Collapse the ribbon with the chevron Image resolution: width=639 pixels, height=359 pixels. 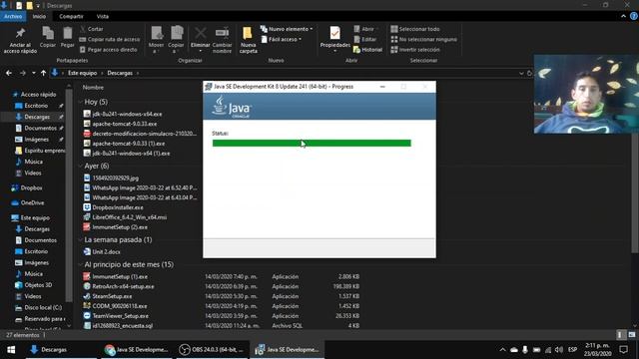[623, 16]
